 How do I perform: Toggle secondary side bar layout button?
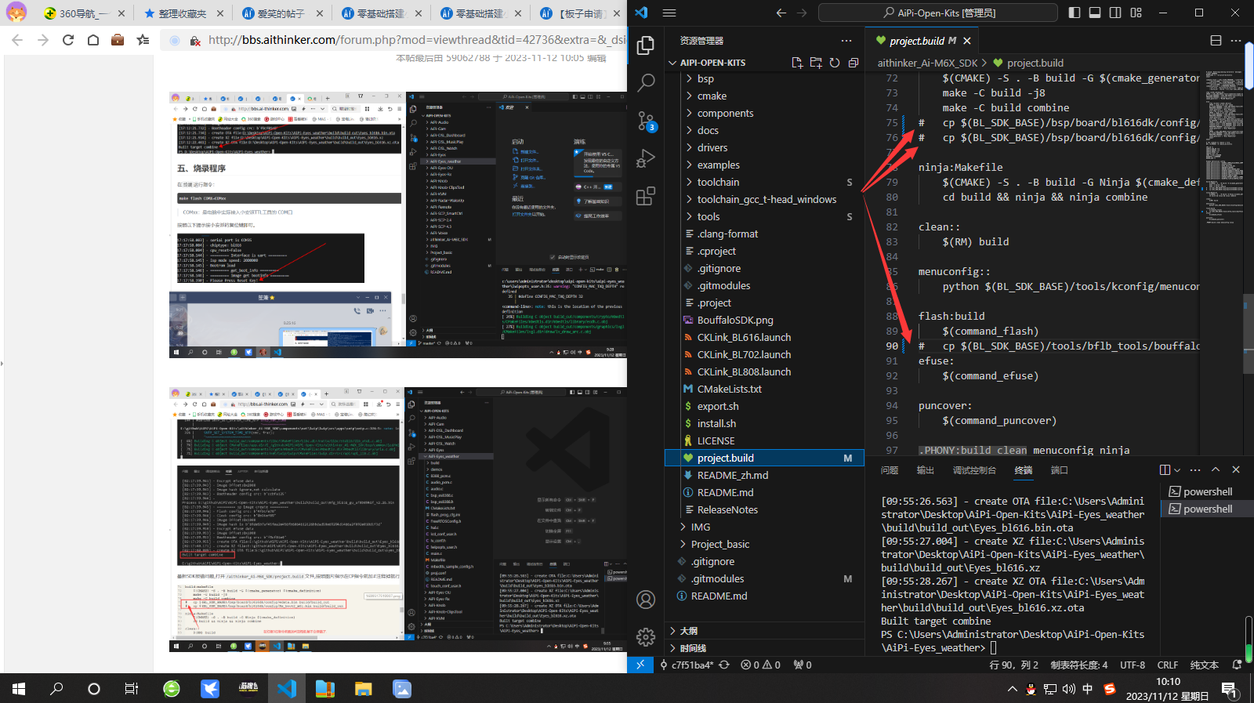pyautogui.click(x=1115, y=13)
